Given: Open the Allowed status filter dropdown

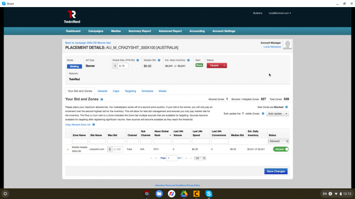Looking at the screenshot, I should pos(278,141).
